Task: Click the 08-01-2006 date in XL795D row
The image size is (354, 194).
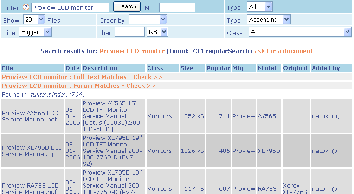Action: tap(73, 151)
